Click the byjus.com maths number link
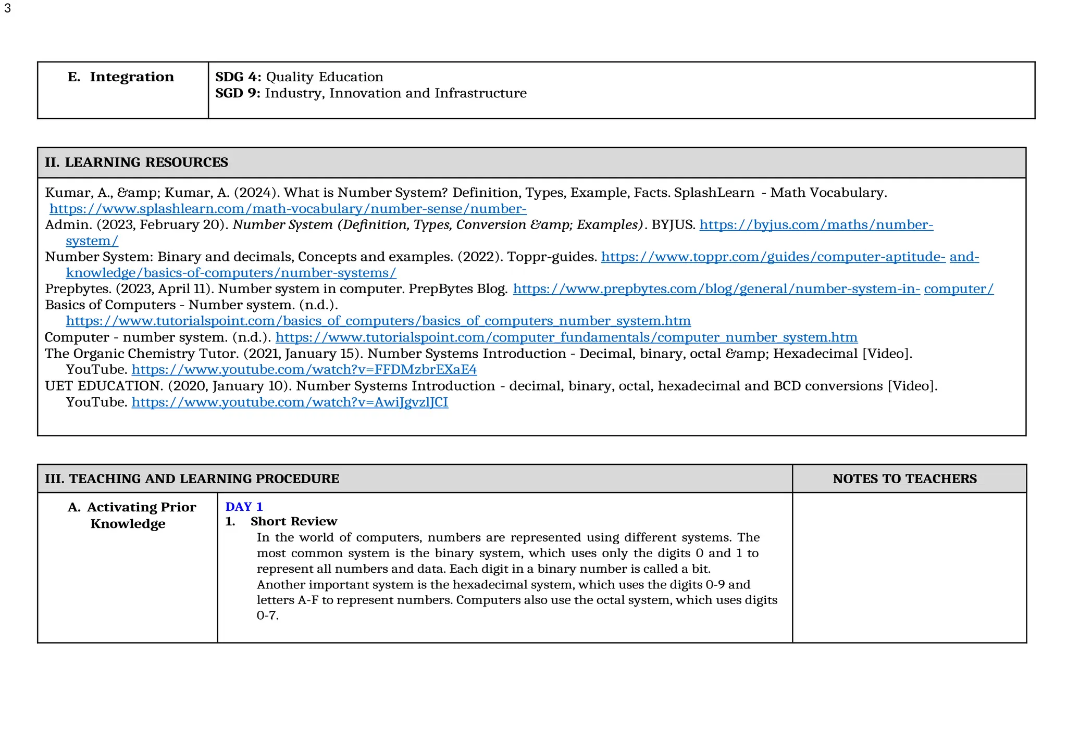The height and width of the screenshot is (754, 1067). point(816,225)
